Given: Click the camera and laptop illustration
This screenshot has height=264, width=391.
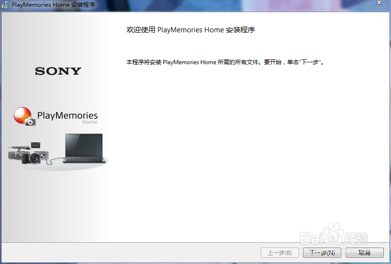Looking at the screenshot, I should [x=58, y=152].
